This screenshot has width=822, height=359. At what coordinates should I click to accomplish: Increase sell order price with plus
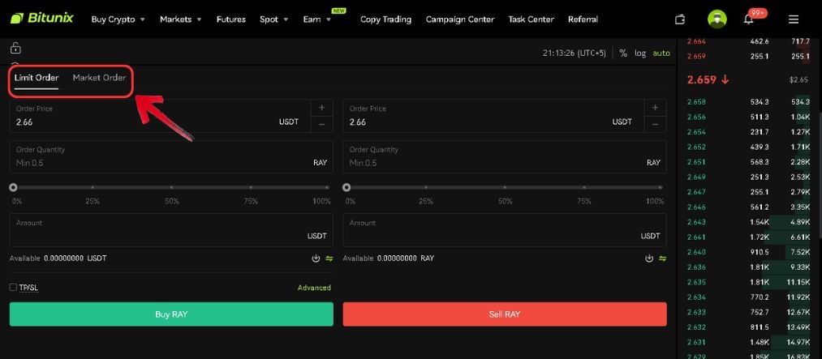tap(656, 108)
